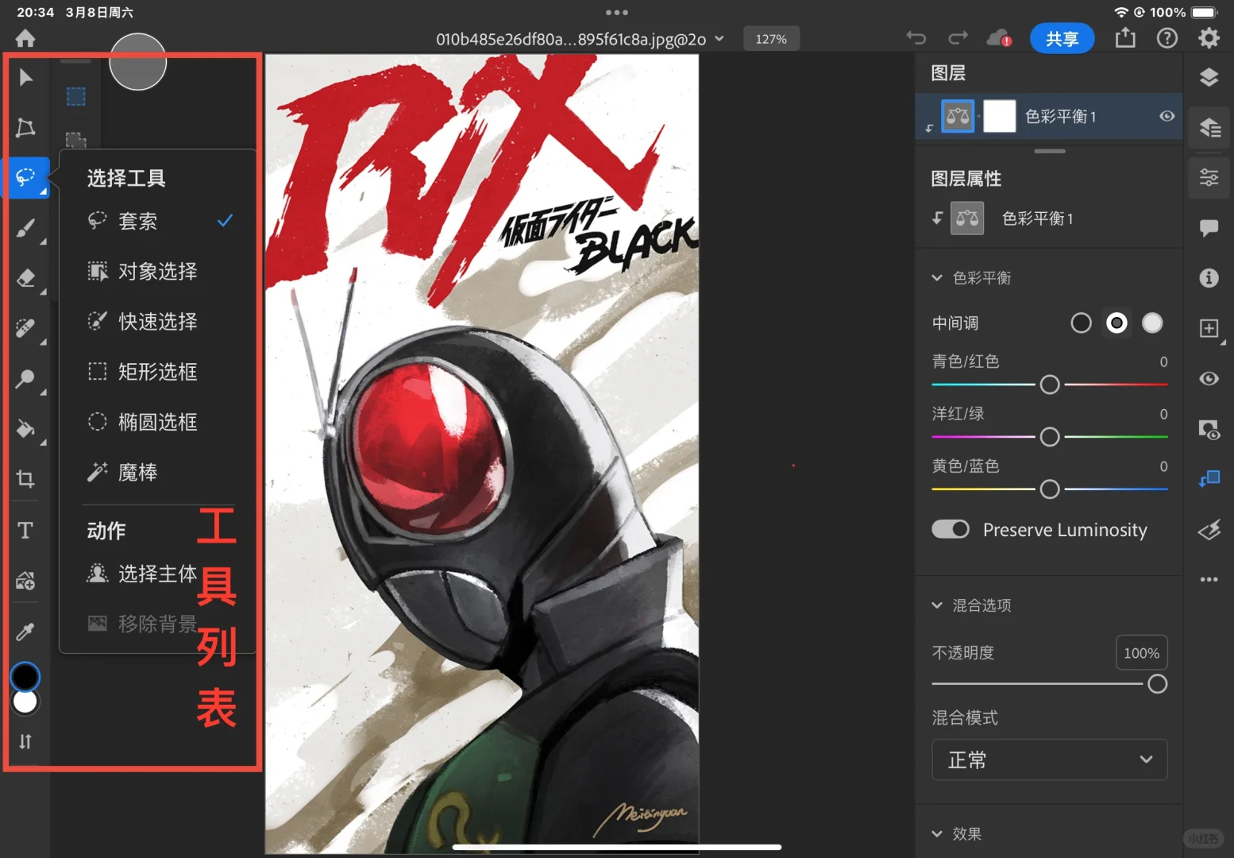The height and width of the screenshot is (858, 1234).
Task: Select the Move tool
Action: pyautogui.click(x=25, y=77)
